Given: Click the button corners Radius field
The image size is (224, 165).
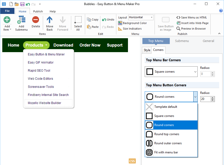Looking at the screenshot, I should (x=205, y=99).
